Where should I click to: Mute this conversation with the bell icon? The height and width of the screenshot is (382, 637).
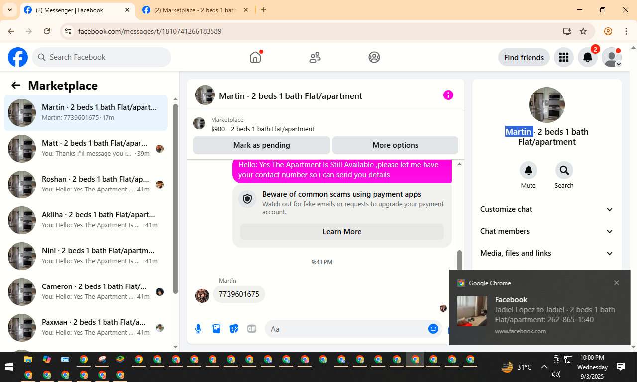[529, 170]
